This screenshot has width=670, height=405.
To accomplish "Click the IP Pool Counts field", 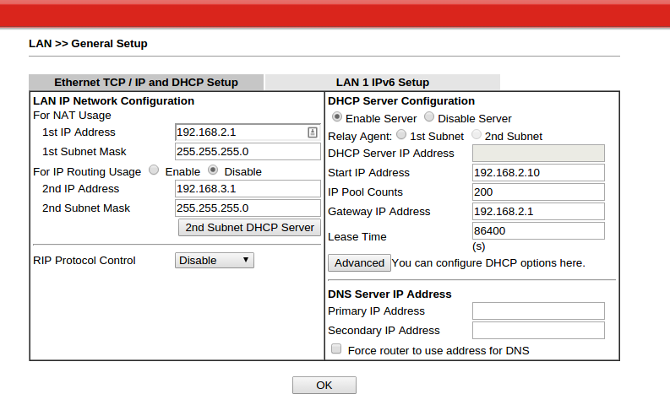I will 538,192.
